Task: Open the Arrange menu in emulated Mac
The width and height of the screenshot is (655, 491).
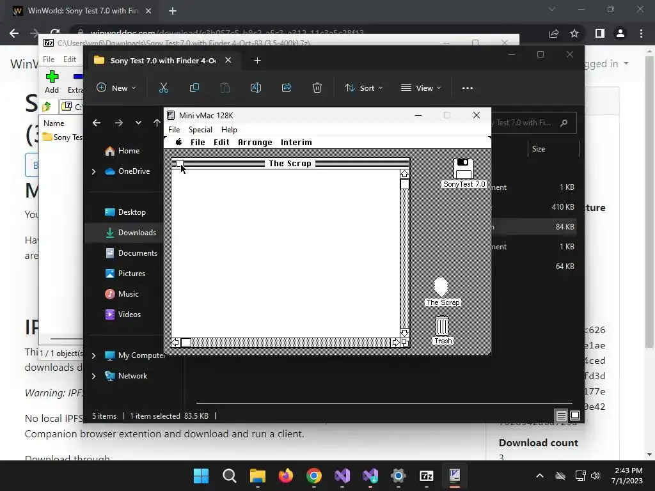Action: [255, 143]
